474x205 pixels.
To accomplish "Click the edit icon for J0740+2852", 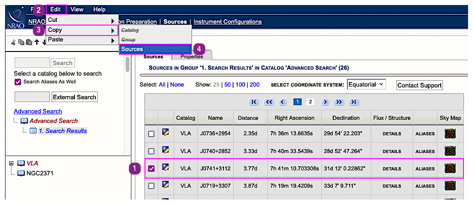I will point(165,151).
